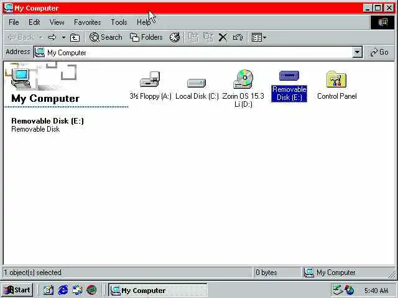This screenshot has height=298, width=398.
Task: Select the Zorin OS 15.3 Li (D:) disc
Action: [x=243, y=79]
